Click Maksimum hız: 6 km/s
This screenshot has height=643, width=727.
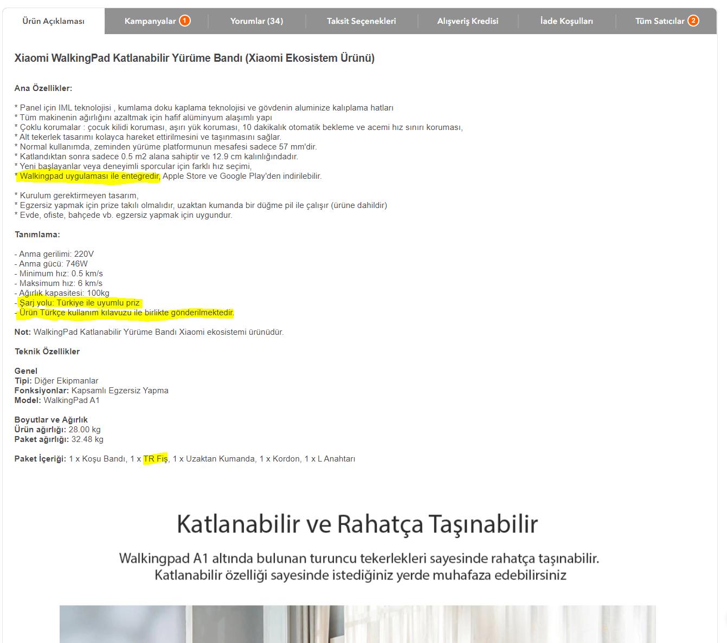[59, 283]
